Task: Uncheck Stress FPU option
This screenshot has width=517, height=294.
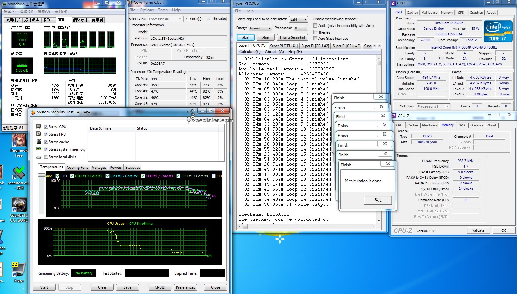Action: (x=46, y=134)
